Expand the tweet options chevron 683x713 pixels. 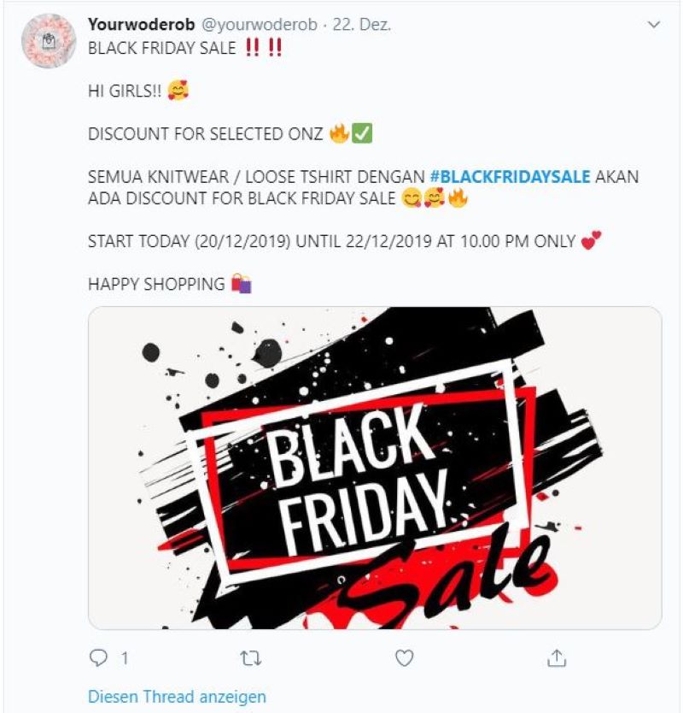653,24
